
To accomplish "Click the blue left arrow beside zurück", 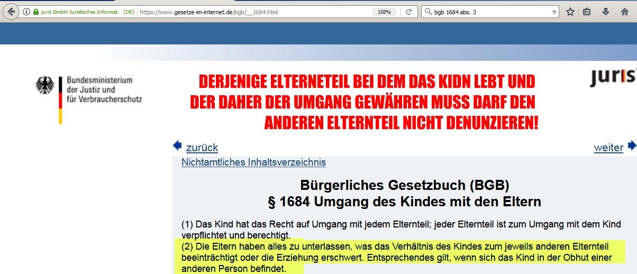I will (177, 146).
